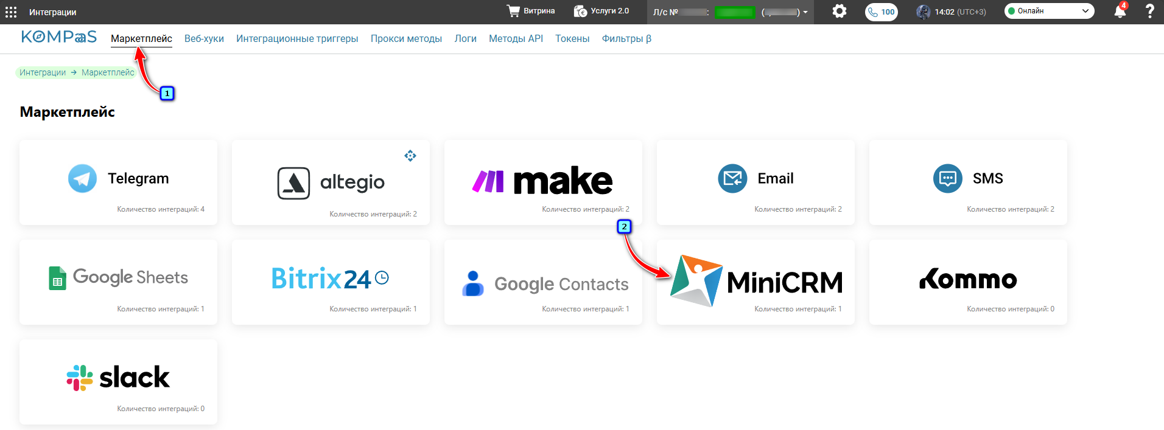
Task: Click the Интеграции title in top bar
Action: pyautogui.click(x=53, y=12)
